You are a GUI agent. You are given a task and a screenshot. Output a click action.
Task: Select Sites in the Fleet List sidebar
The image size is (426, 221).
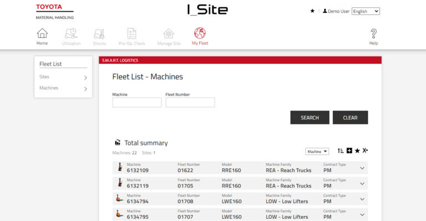pos(44,77)
